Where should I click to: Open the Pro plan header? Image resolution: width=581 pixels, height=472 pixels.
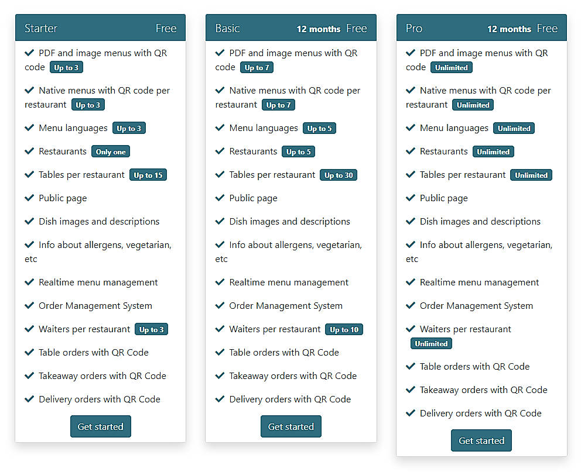pos(481,27)
